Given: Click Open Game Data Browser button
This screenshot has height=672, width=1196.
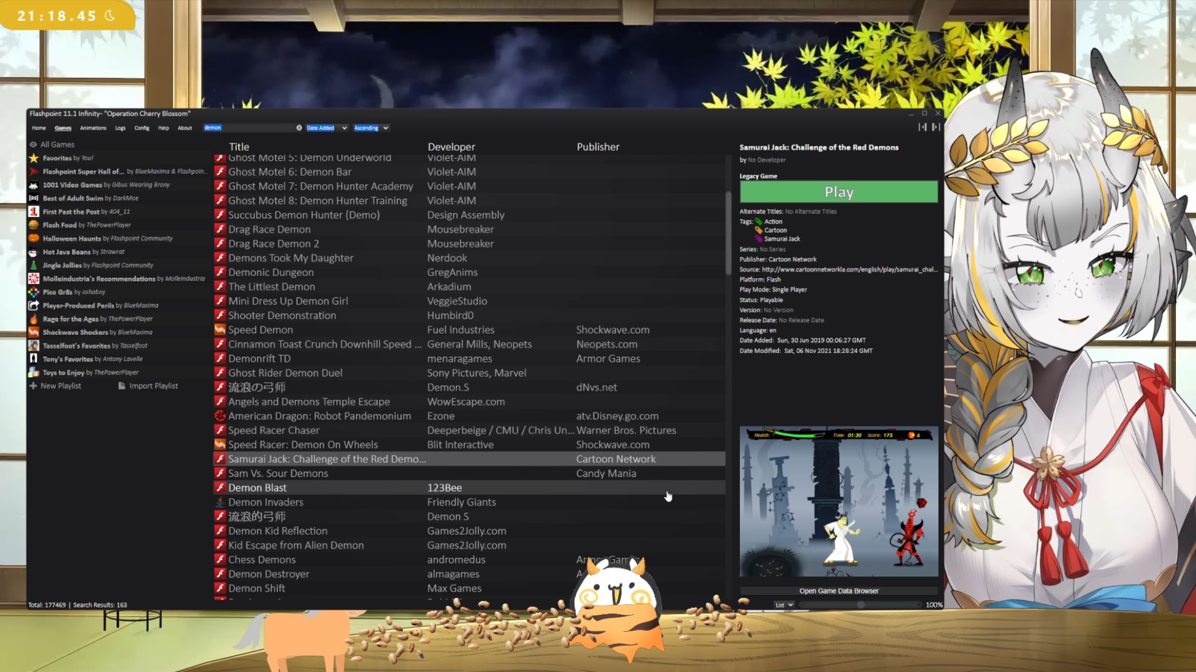Looking at the screenshot, I should tap(838, 591).
